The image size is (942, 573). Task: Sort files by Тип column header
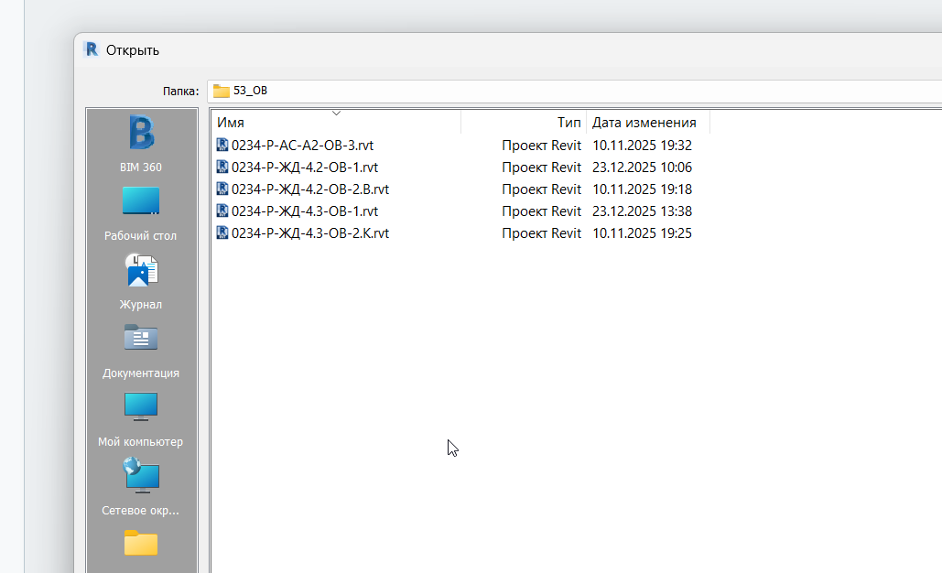pyautogui.click(x=524, y=123)
